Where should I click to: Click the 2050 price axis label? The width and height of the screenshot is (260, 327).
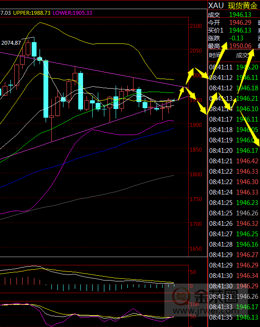click(196, 51)
